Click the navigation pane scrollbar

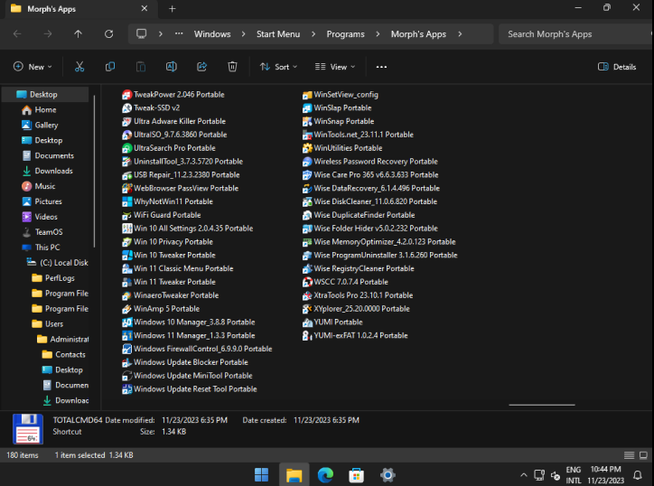(x=94, y=171)
